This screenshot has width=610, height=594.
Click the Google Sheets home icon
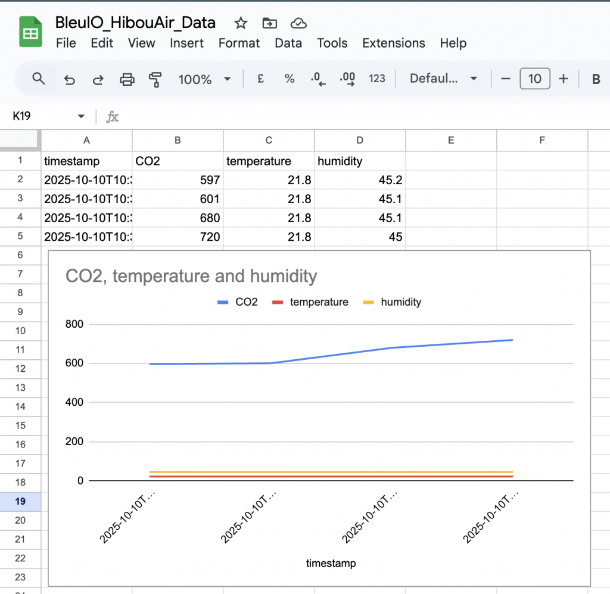coord(29,32)
